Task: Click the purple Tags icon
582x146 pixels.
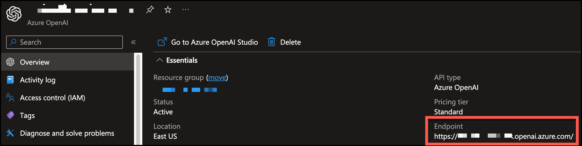Action: [x=10, y=115]
